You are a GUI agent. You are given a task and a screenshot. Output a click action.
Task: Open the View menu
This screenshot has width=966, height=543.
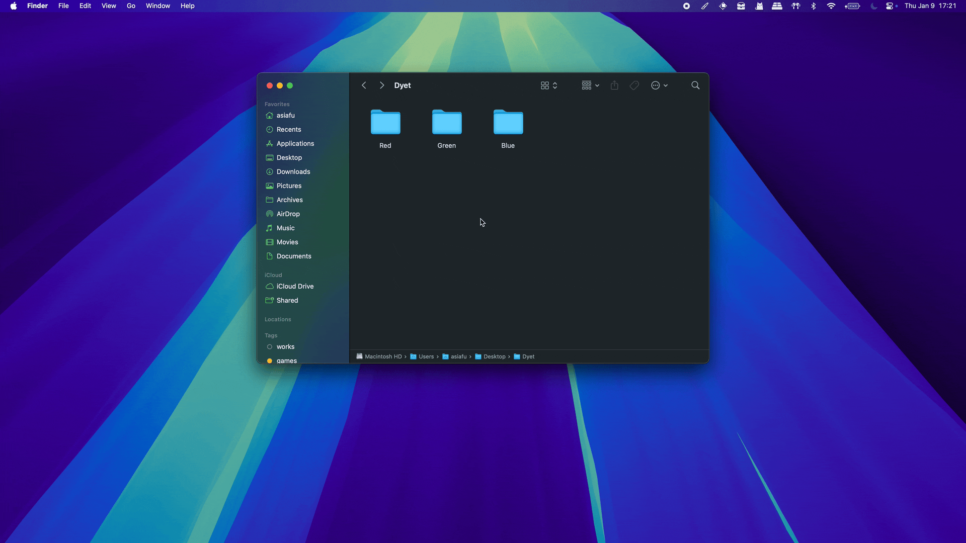click(109, 6)
